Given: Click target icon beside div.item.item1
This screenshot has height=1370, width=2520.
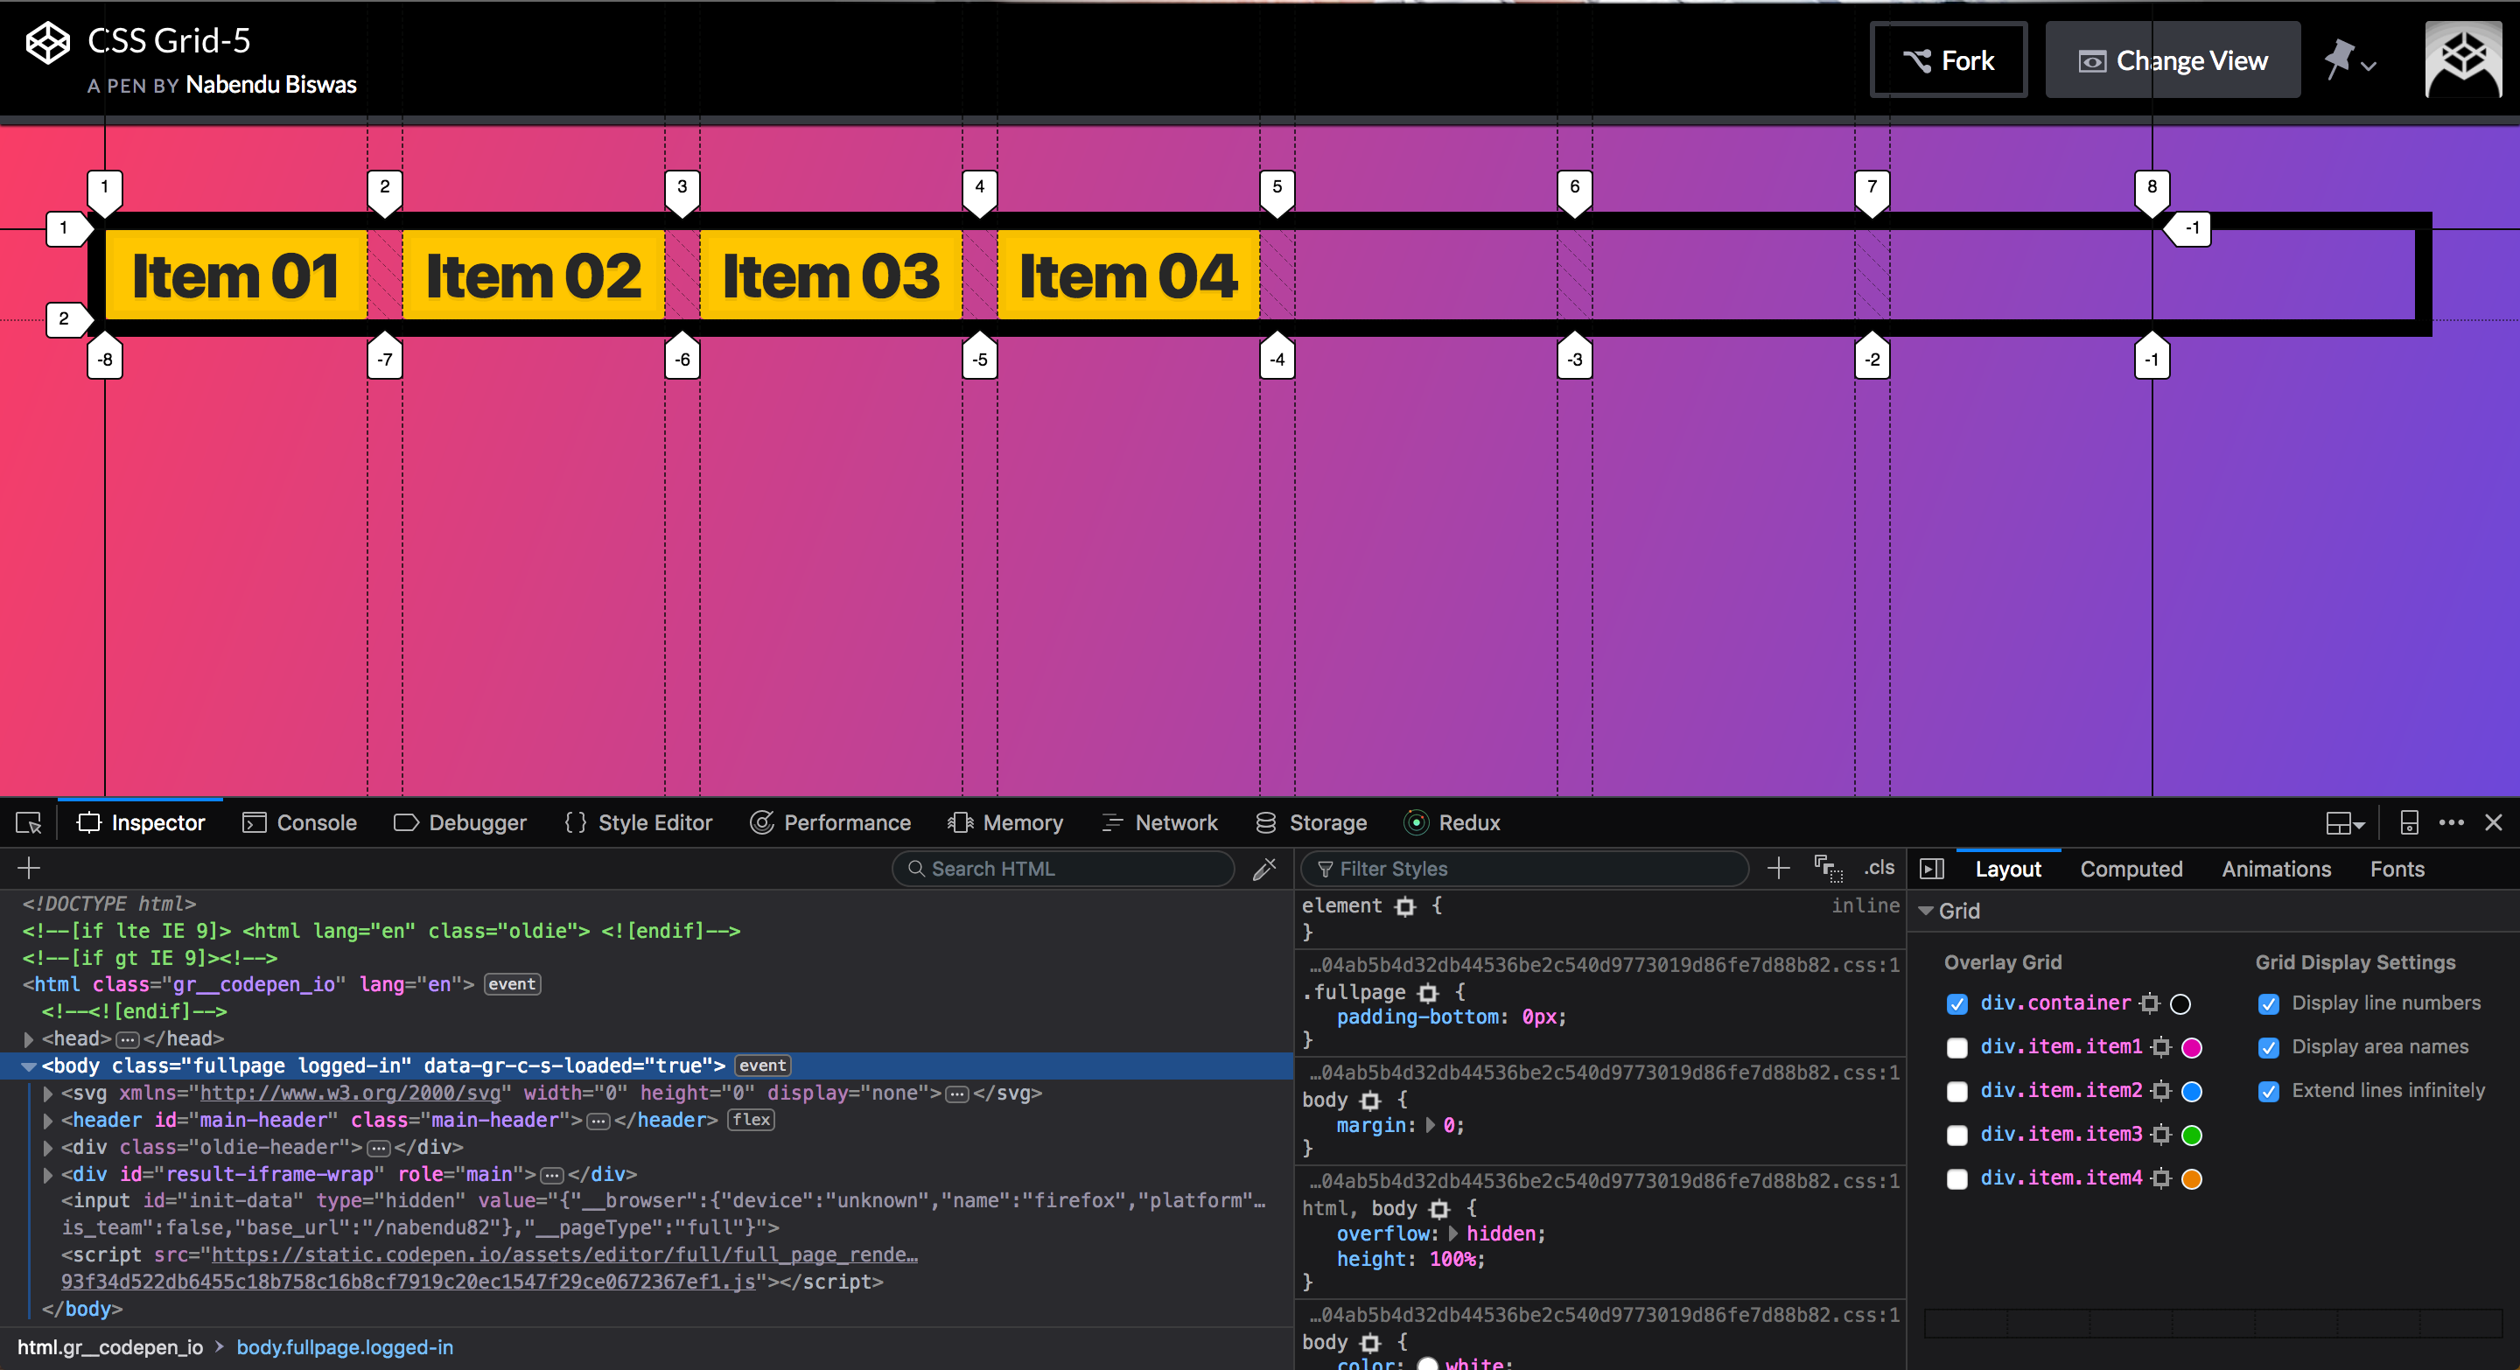Looking at the screenshot, I should pos(2161,1047).
